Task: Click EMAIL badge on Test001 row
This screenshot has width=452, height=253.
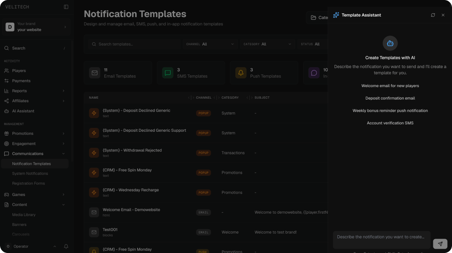Action: 203,232
